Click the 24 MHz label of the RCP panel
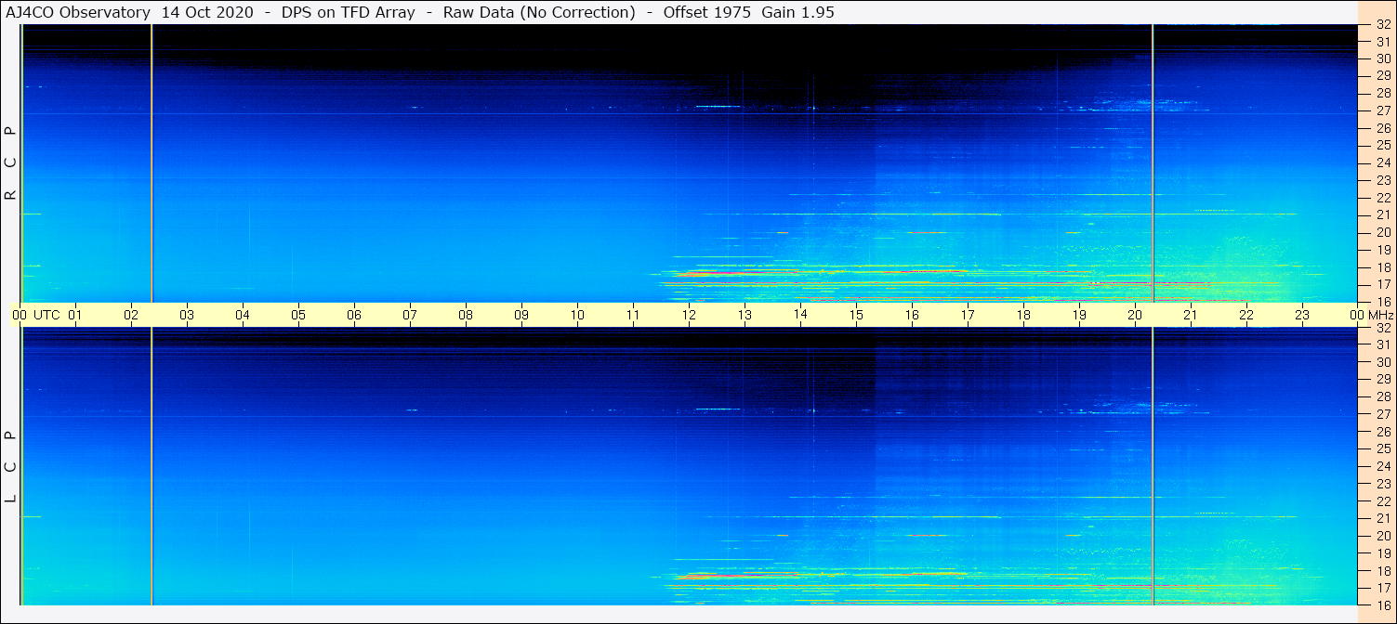 pos(1383,163)
